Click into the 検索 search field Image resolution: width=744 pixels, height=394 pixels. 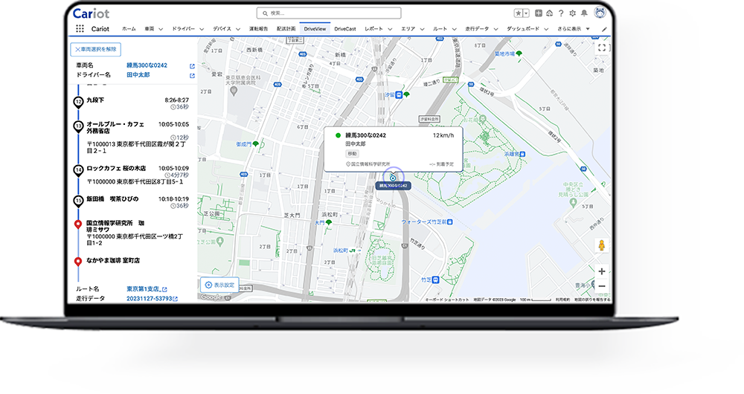click(328, 13)
